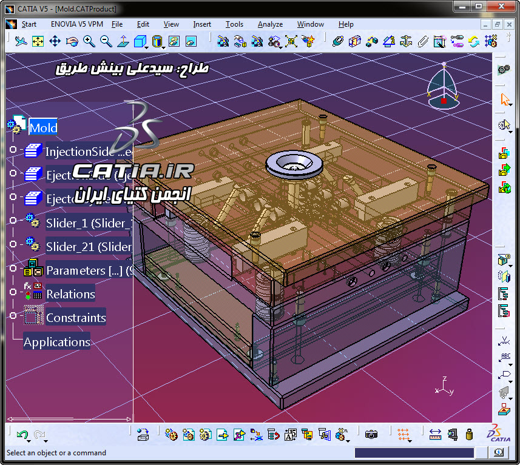Click the Measure Item caliper icon
The width and height of the screenshot is (520, 465).
[452, 434]
